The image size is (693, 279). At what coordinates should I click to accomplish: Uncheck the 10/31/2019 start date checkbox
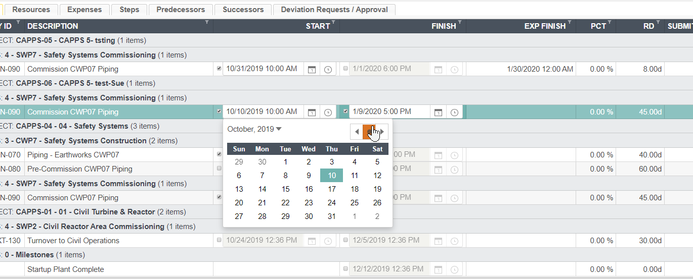219,69
